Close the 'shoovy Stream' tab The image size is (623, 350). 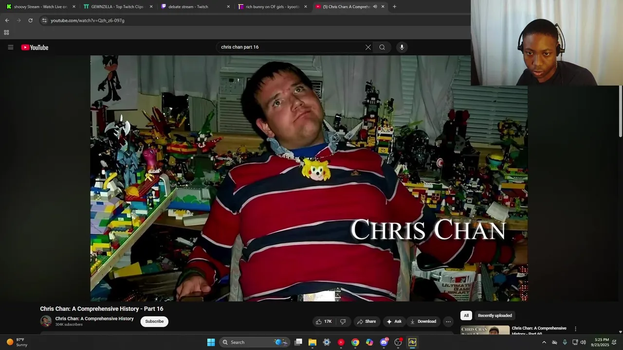click(74, 7)
